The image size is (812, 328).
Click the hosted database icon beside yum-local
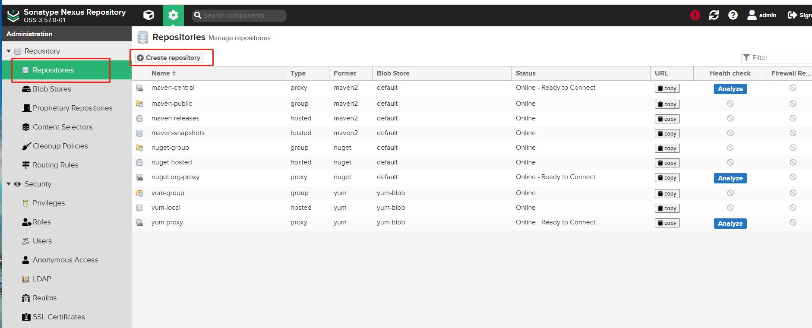coord(139,208)
